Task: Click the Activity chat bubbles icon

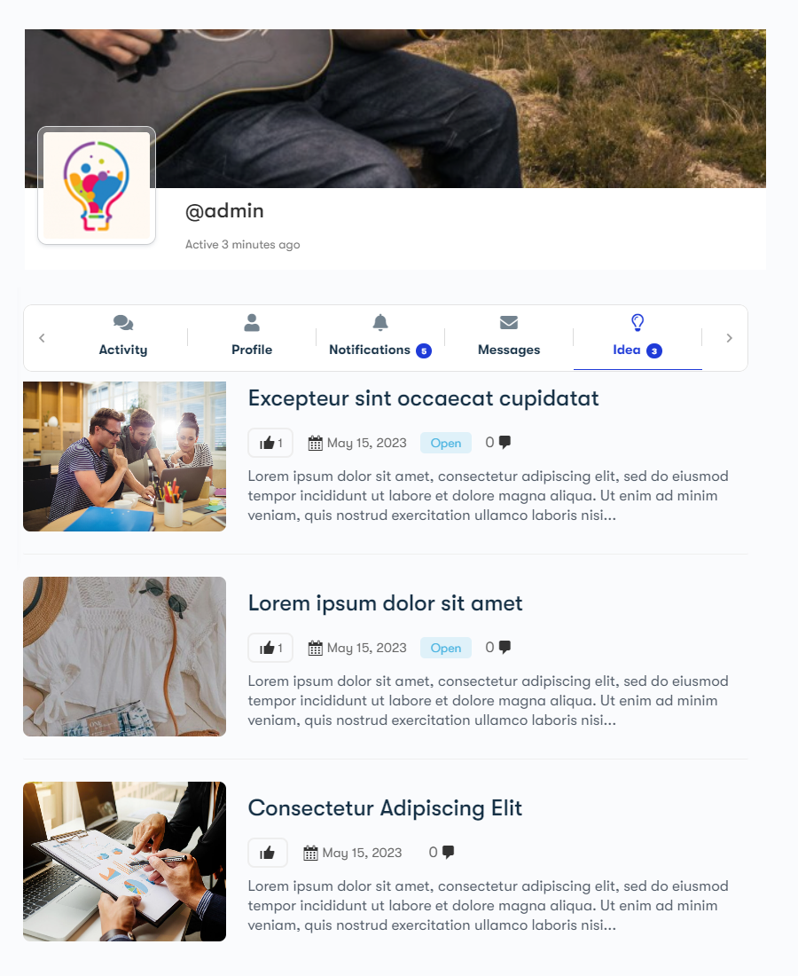Action: (x=123, y=322)
